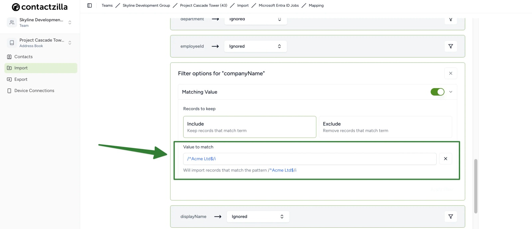Select Export in the sidebar
This screenshot has height=229, width=532.
point(21,79)
